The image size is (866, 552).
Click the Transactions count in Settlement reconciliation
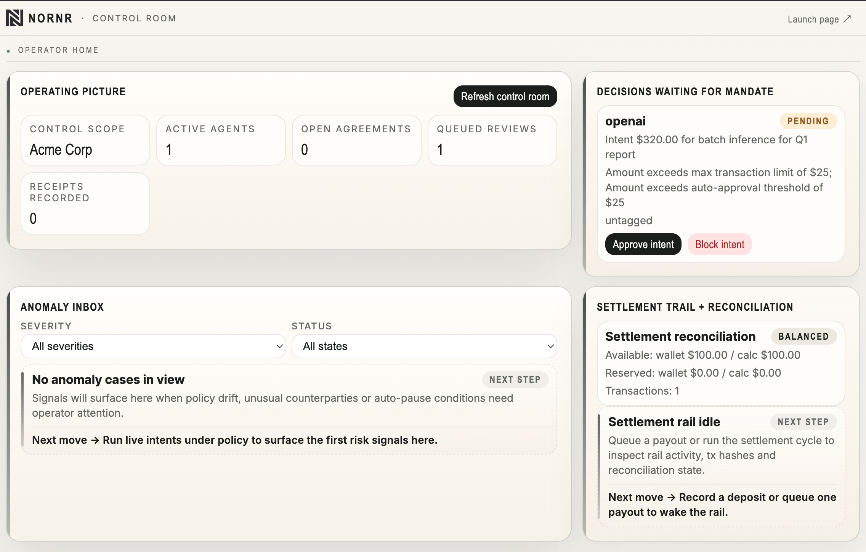pos(643,390)
